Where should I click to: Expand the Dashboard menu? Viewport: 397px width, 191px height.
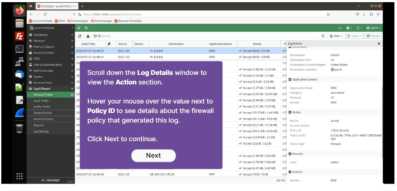click(x=51, y=35)
